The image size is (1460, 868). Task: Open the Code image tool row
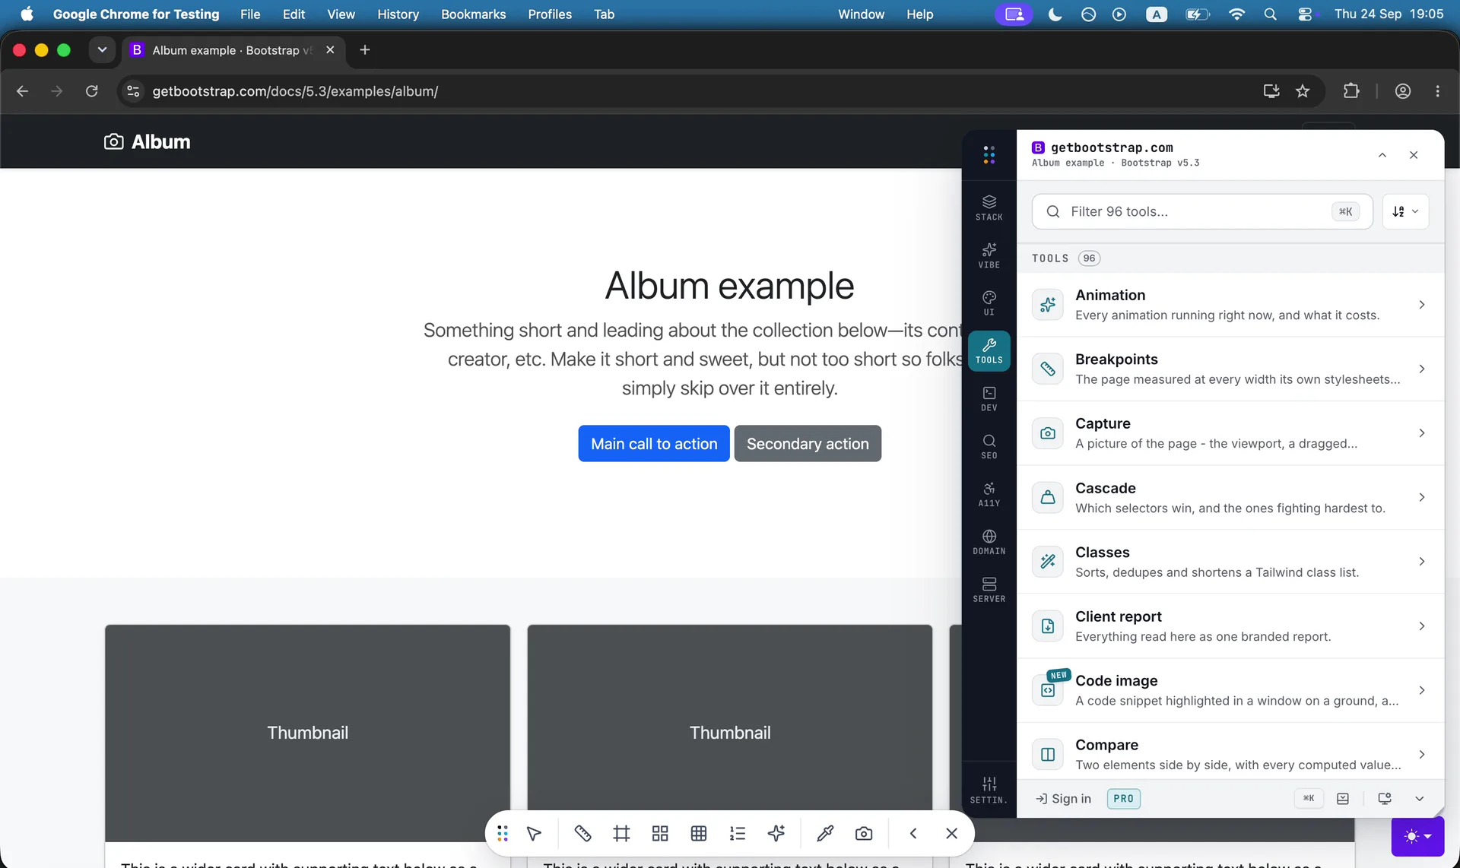(1230, 690)
